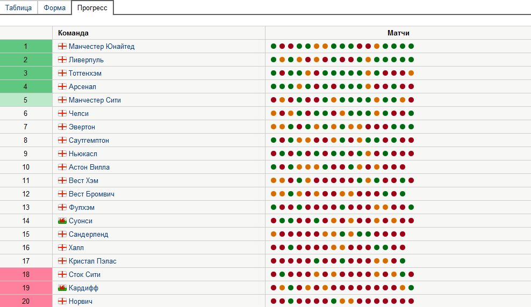Click England flag next to Ливерпуль
This screenshot has width=531, height=307.
click(62, 60)
